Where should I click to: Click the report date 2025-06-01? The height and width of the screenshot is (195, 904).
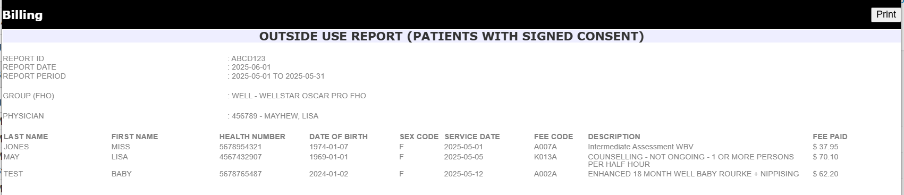click(x=251, y=67)
